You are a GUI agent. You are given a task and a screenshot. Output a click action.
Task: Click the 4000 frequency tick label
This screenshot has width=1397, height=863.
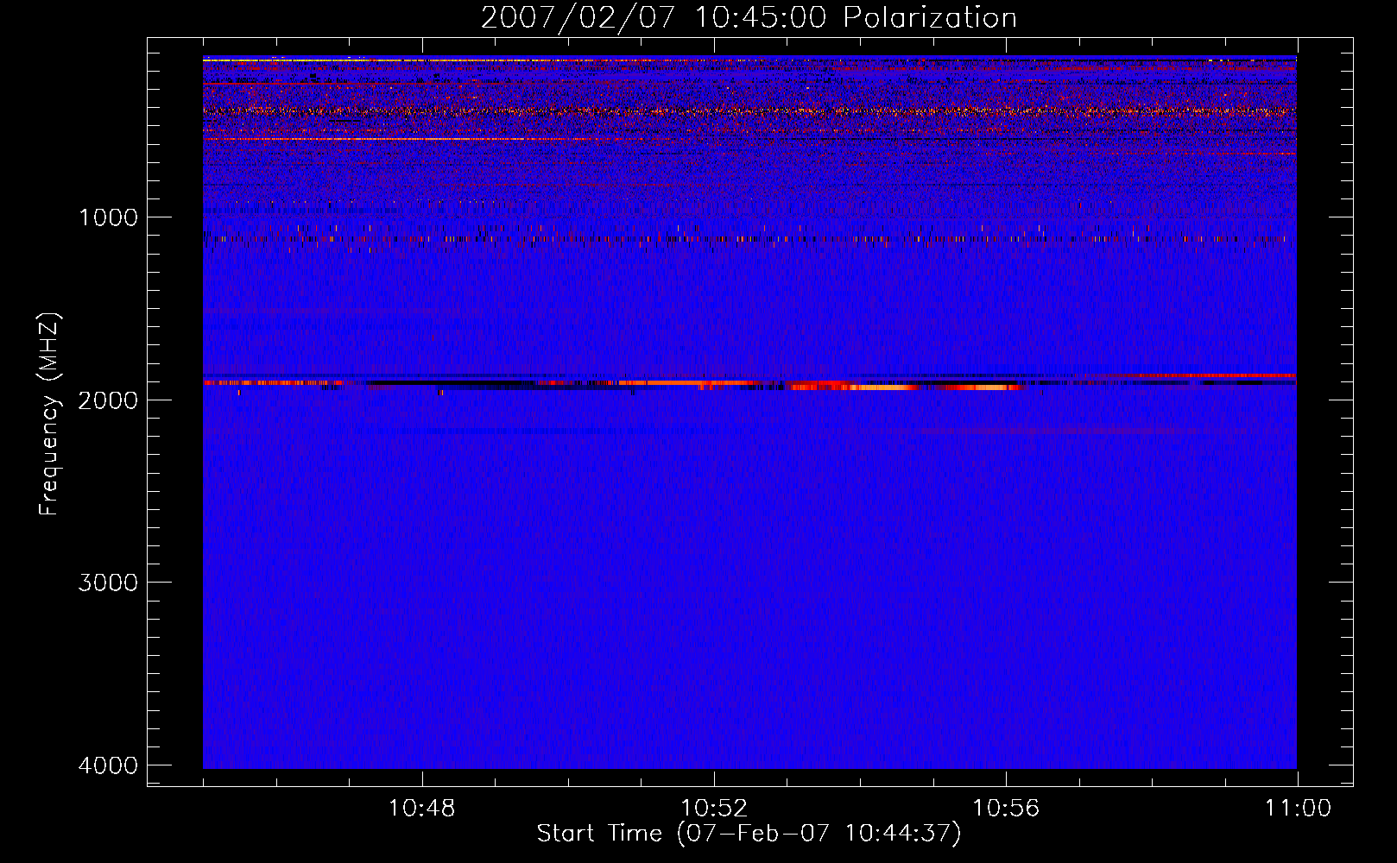point(108,765)
